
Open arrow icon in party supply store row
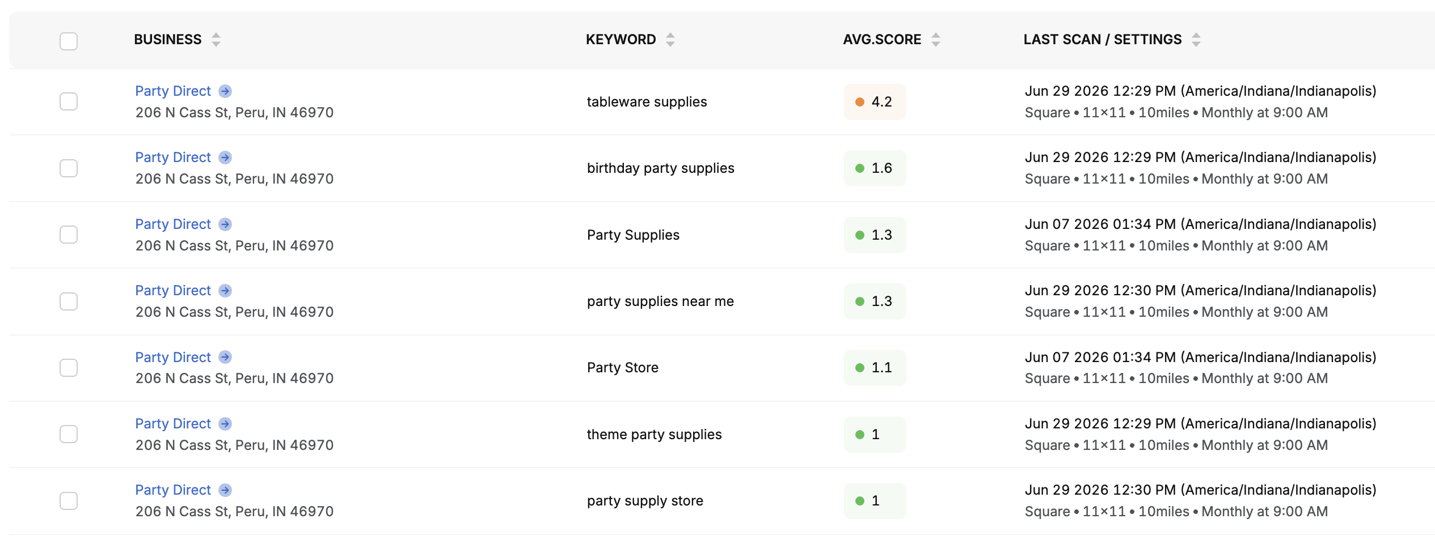(x=225, y=490)
